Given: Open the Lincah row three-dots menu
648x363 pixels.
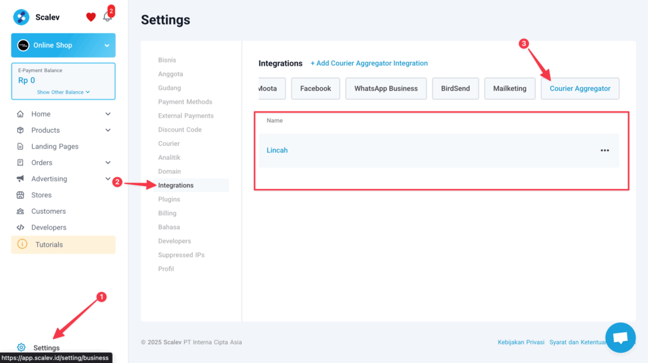Looking at the screenshot, I should (604, 151).
